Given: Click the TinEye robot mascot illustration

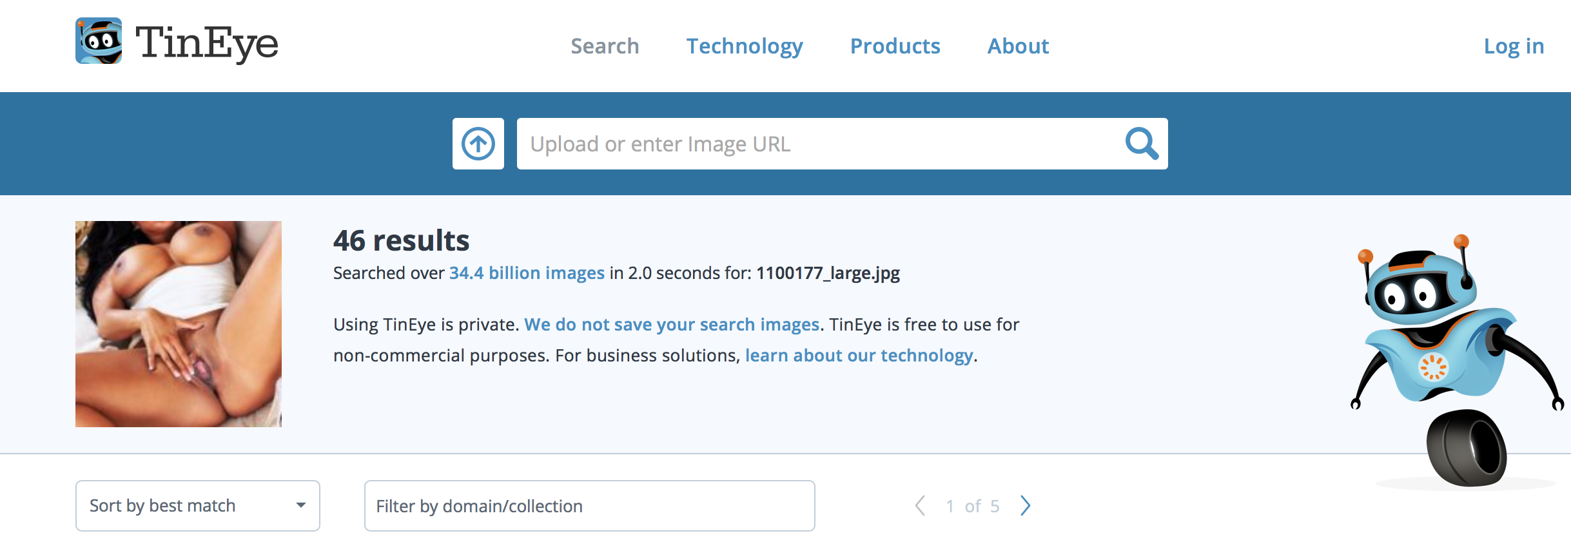Looking at the screenshot, I should point(1457,361).
